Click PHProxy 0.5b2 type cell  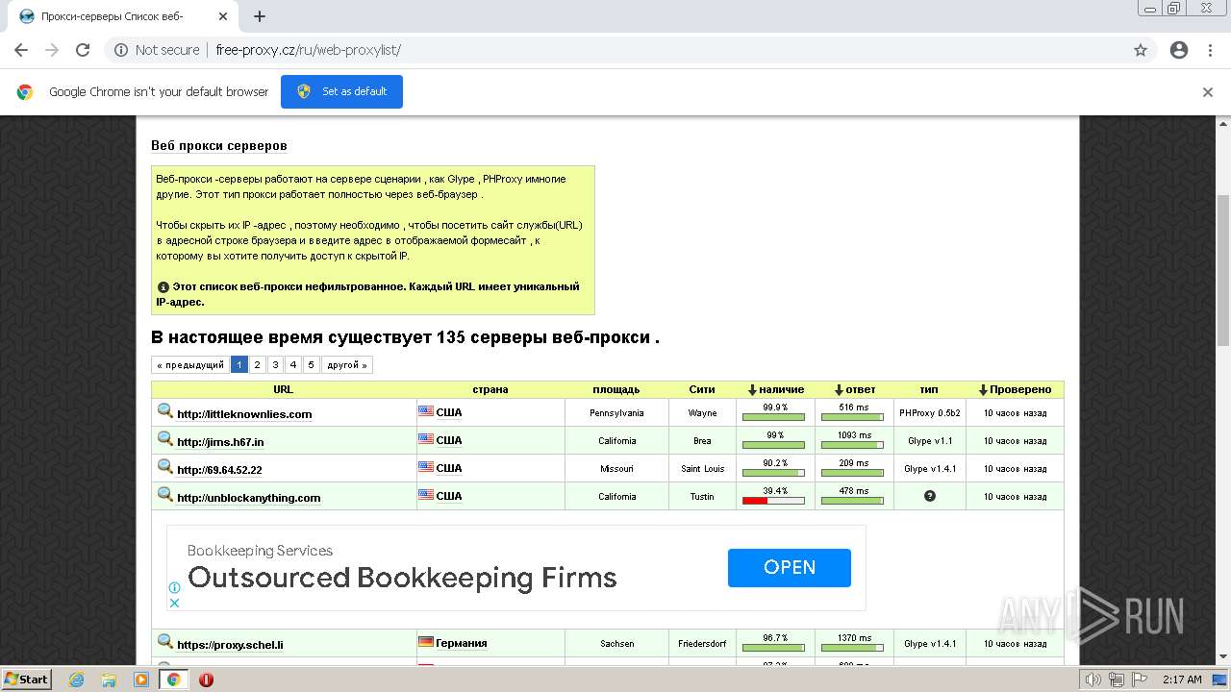coord(929,413)
